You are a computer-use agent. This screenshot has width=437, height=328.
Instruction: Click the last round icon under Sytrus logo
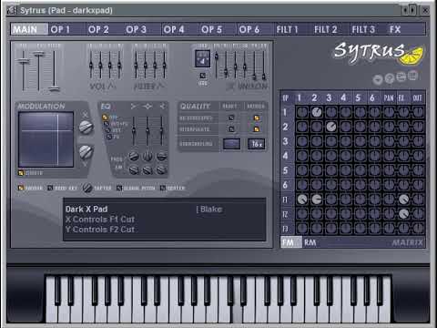pyautogui.click(x=412, y=76)
